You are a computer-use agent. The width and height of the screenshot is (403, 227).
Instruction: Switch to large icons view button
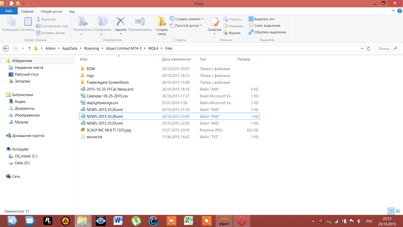(x=398, y=211)
